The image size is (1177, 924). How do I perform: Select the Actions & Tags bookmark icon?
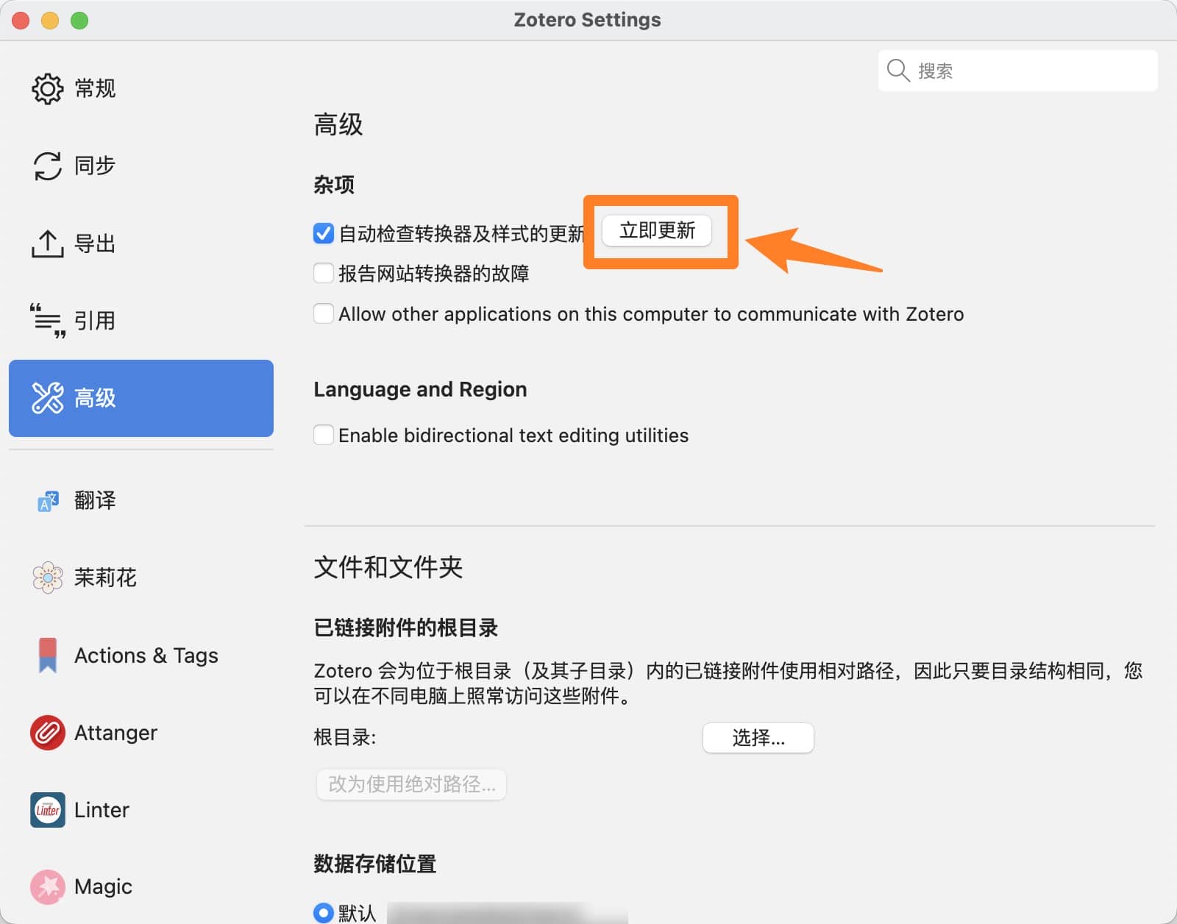click(x=48, y=655)
